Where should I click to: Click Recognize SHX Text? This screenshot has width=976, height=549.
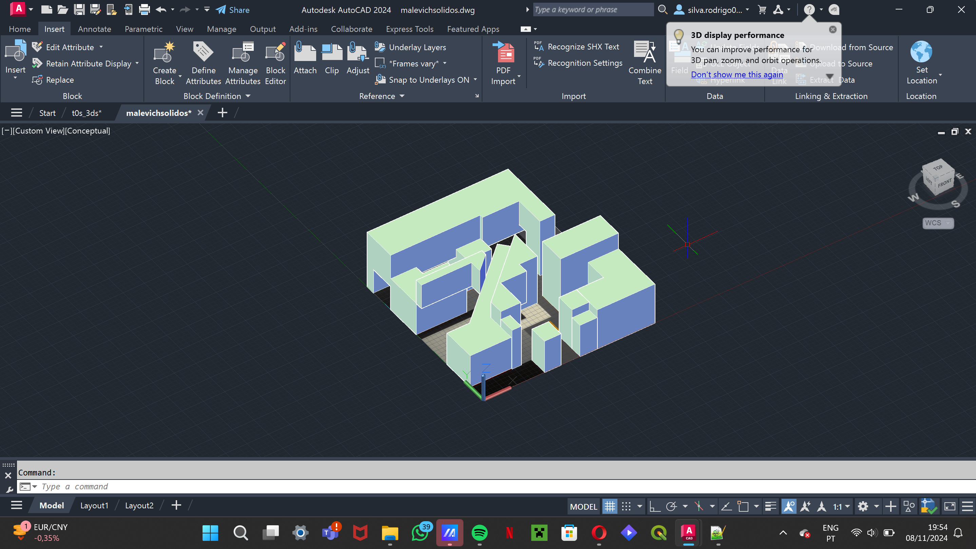[x=577, y=46]
